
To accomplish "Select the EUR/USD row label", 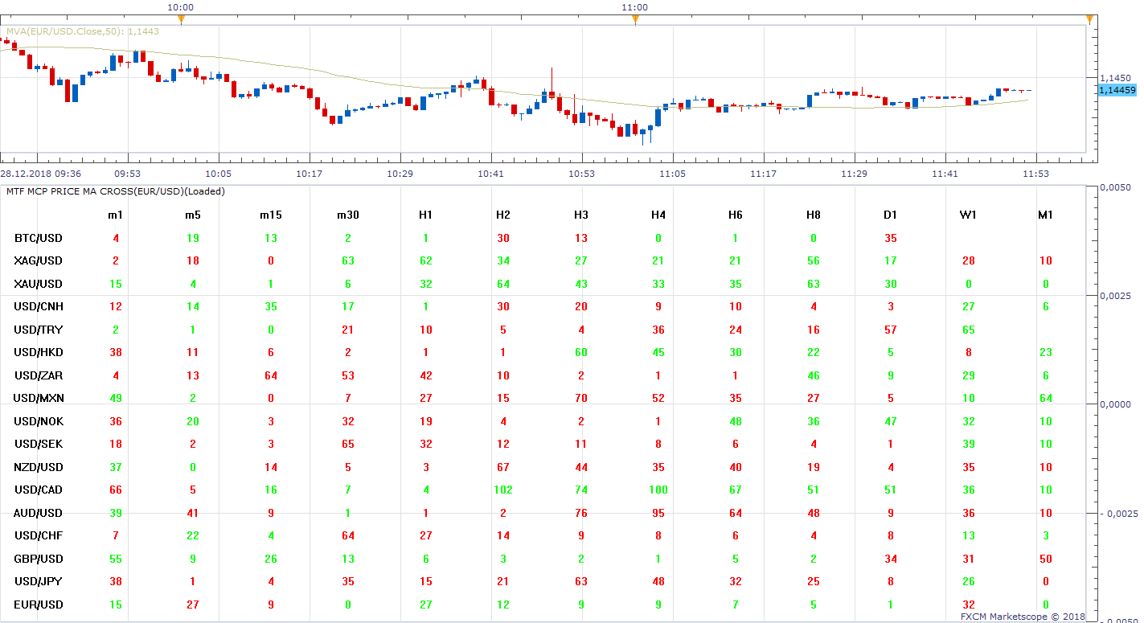I will [38, 605].
